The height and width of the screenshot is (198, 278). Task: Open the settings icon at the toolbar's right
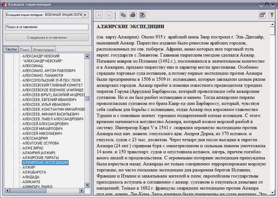click(262, 15)
